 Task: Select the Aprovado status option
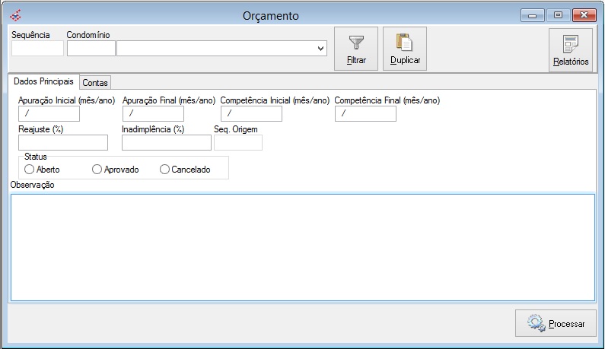click(x=97, y=170)
